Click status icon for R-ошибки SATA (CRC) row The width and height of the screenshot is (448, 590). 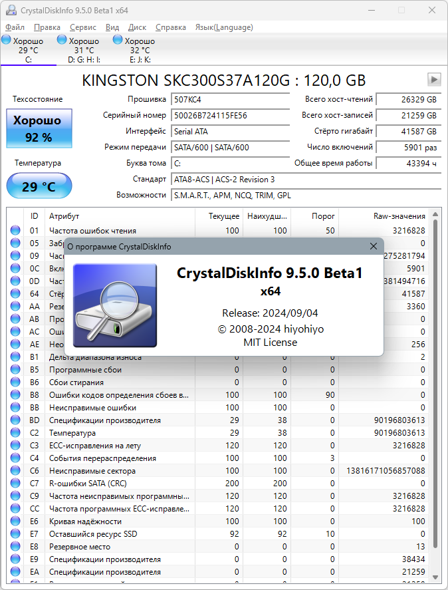15,483
